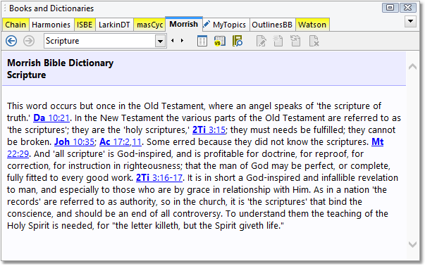
Task: Switch to the Harmonies tab
Action: (51, 25)
